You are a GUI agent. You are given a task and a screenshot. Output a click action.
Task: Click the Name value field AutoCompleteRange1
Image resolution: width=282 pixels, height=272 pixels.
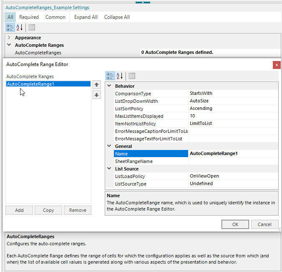pyautogui.click(x=233, y=153)
